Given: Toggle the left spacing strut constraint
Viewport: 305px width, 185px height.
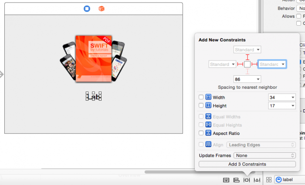Looking at the screenshot, I should [x=240, y=64].
